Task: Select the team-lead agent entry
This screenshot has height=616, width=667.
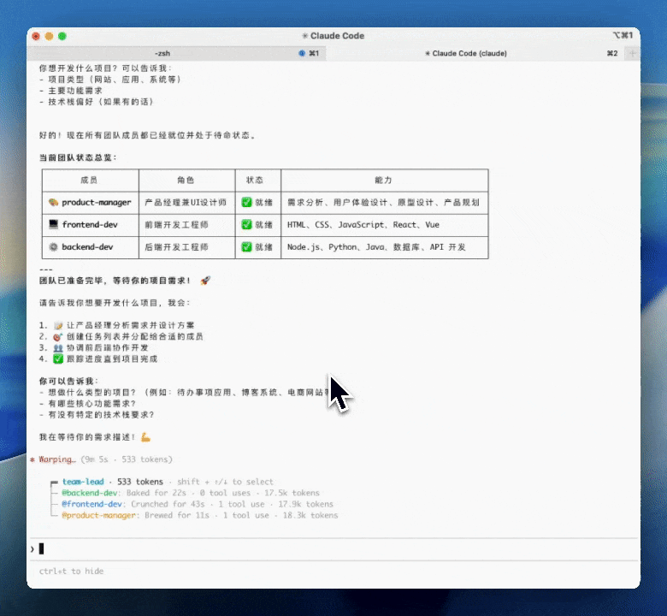Action: point(83,482)
